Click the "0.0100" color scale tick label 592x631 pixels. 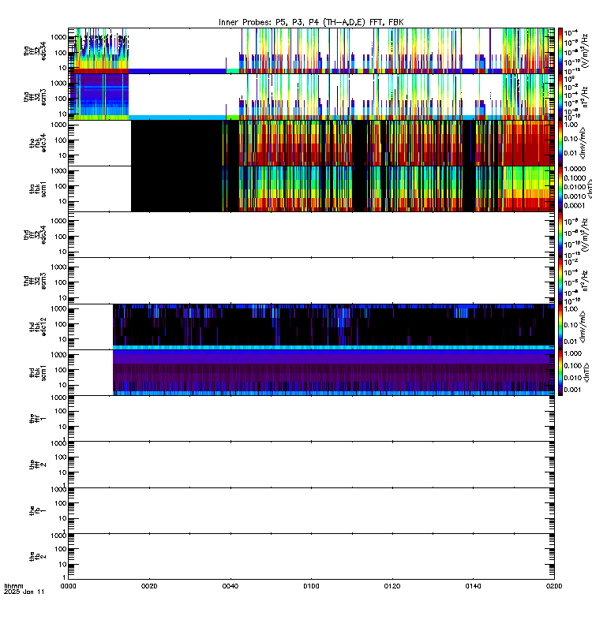(575, 187)
